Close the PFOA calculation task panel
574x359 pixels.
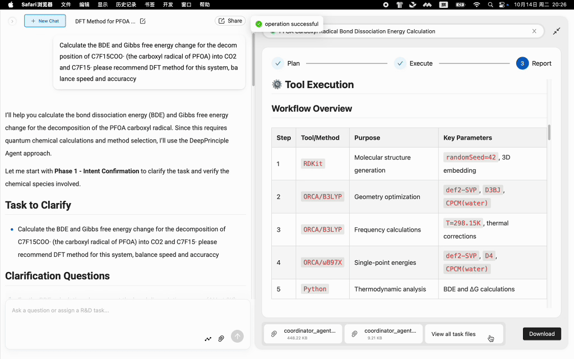coord(534,31)
